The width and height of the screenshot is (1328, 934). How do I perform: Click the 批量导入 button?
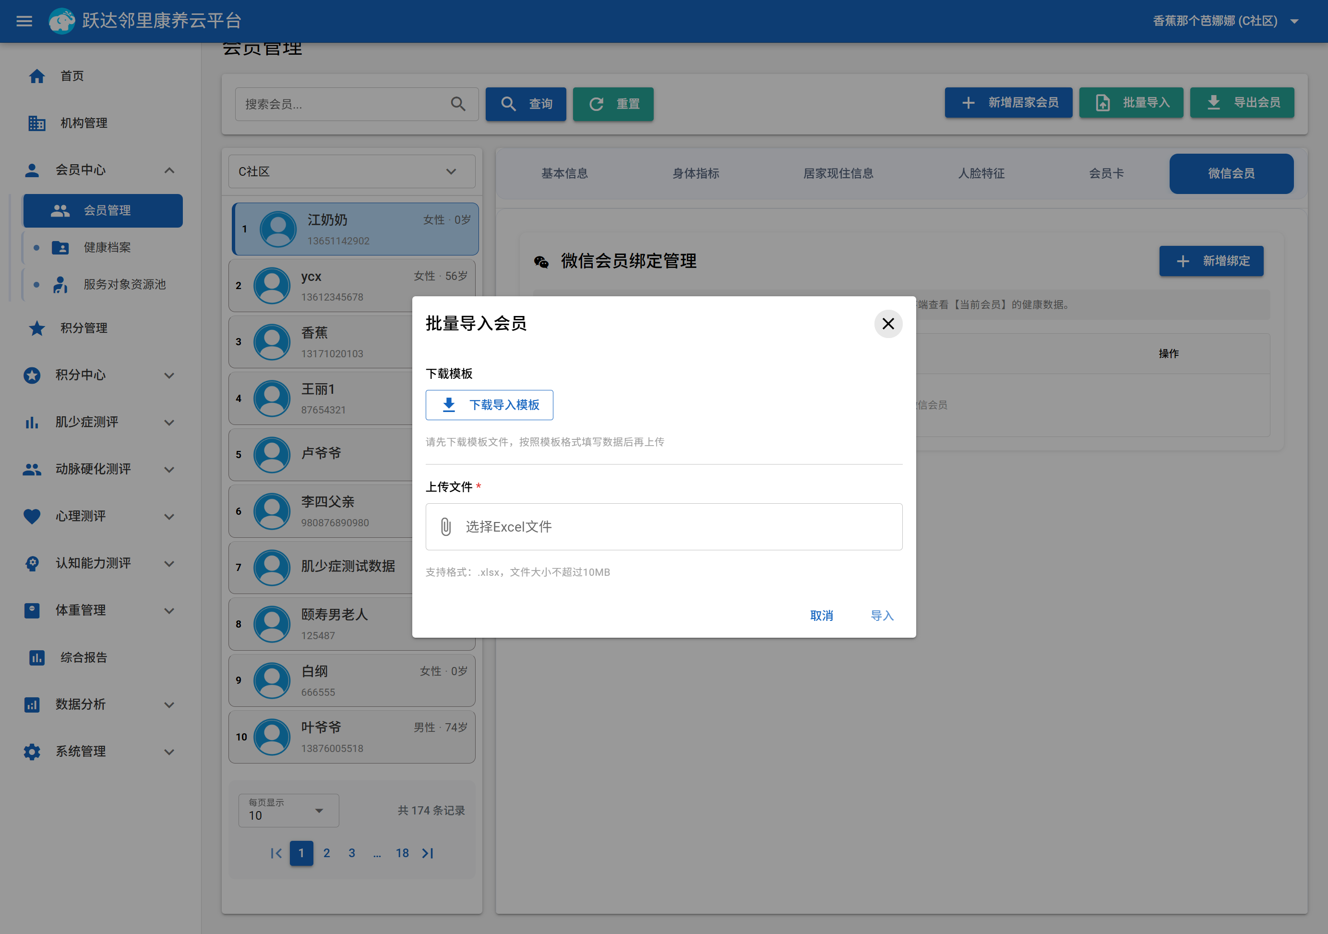coord(1131,103)
